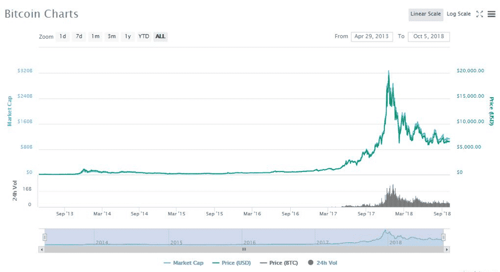Toggle Market Cap series in legend
The height and width of the screenshot is (272, 500).
(x=183, y=263)
